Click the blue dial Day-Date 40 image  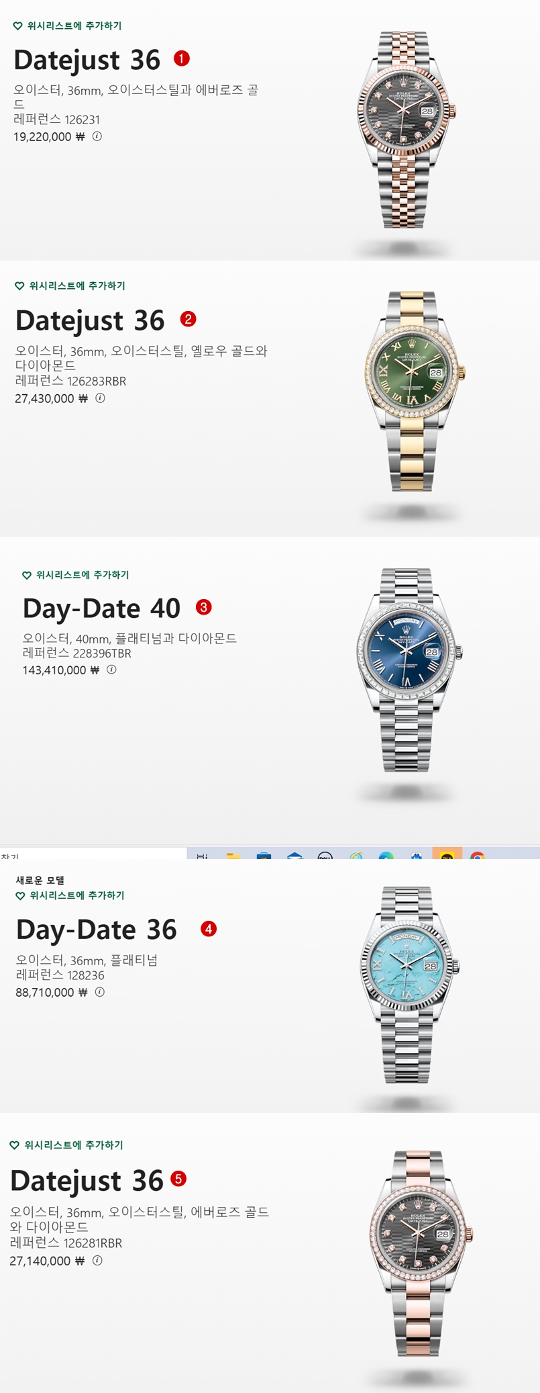pos(409,670)
